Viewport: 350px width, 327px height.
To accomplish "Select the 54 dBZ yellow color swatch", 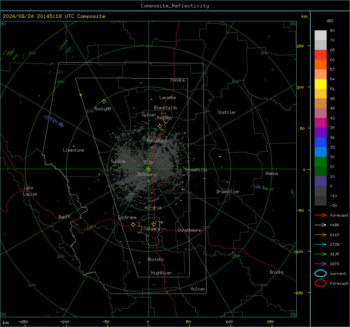I will click(x=320, y=84).
